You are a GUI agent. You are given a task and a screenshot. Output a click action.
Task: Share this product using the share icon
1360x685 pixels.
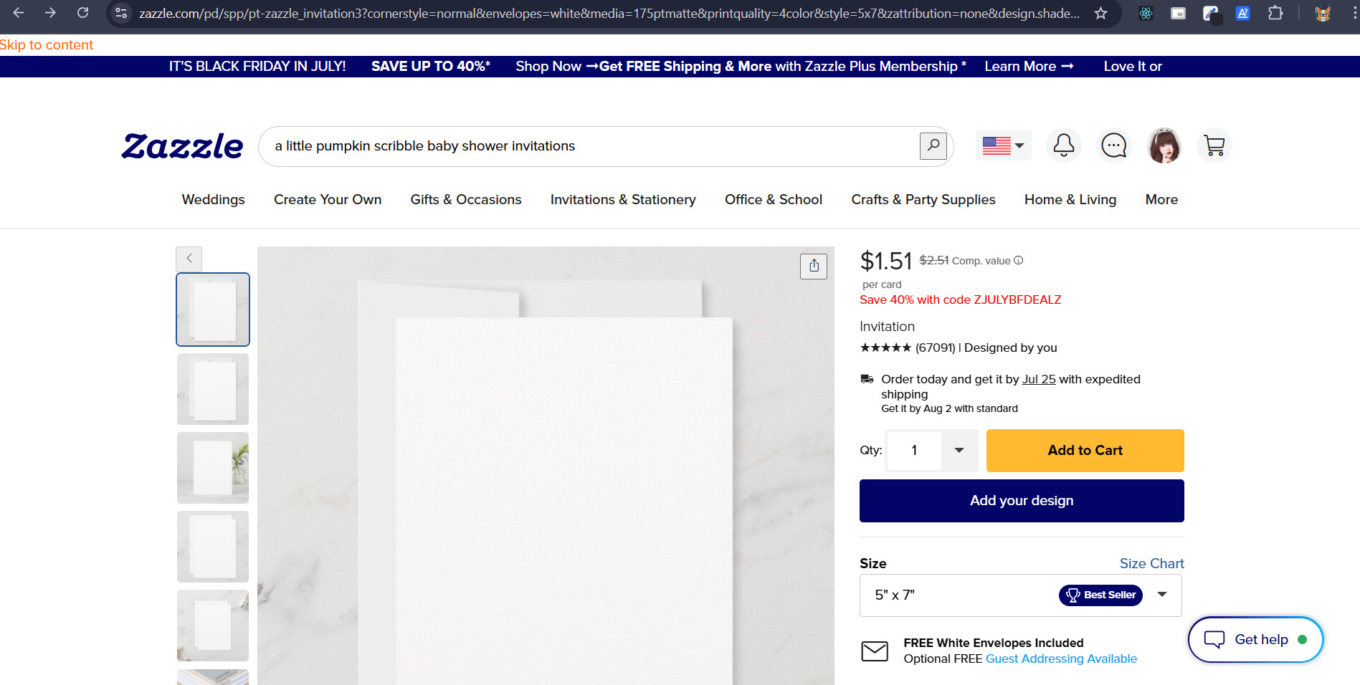click(814, 266)
